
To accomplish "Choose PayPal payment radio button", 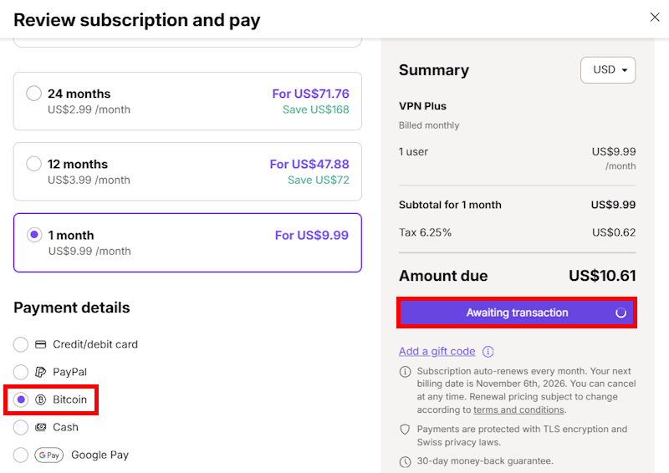I will (20, 372).
